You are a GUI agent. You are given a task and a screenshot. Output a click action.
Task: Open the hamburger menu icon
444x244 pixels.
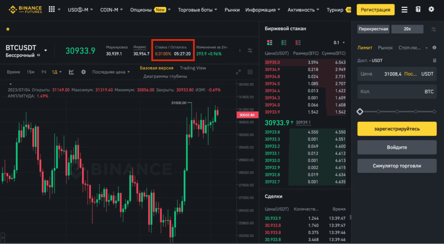pos(405,10)
